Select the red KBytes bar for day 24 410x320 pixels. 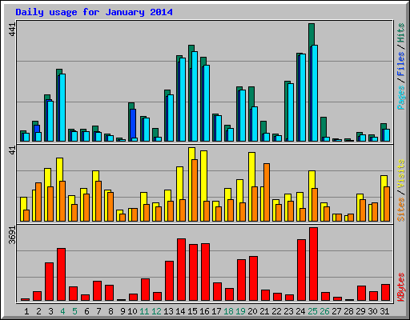coord(301,270)
